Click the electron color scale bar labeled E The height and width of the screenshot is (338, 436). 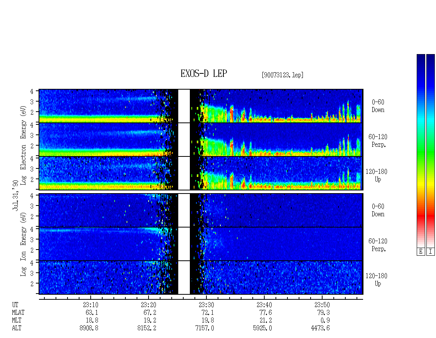pyautogui.click(x=421, y=151)
